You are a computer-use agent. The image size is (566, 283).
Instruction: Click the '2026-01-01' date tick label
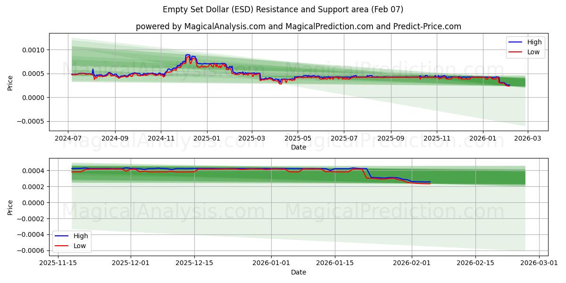point(271,264)
